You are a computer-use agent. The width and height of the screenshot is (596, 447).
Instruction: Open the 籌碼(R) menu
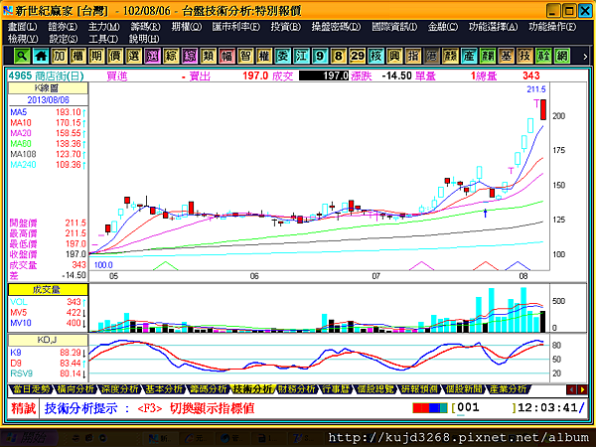[146, 27]
